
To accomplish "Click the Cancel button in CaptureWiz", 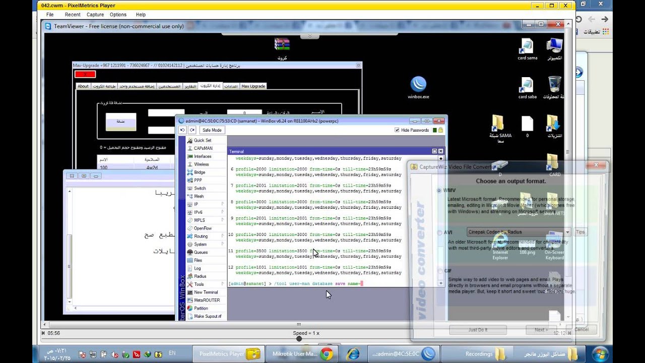I will click(582, 329).
